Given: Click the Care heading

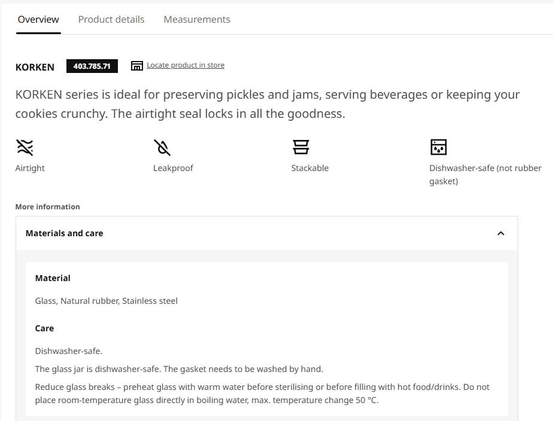Looking at the screenshot, I should coord(44,328).
